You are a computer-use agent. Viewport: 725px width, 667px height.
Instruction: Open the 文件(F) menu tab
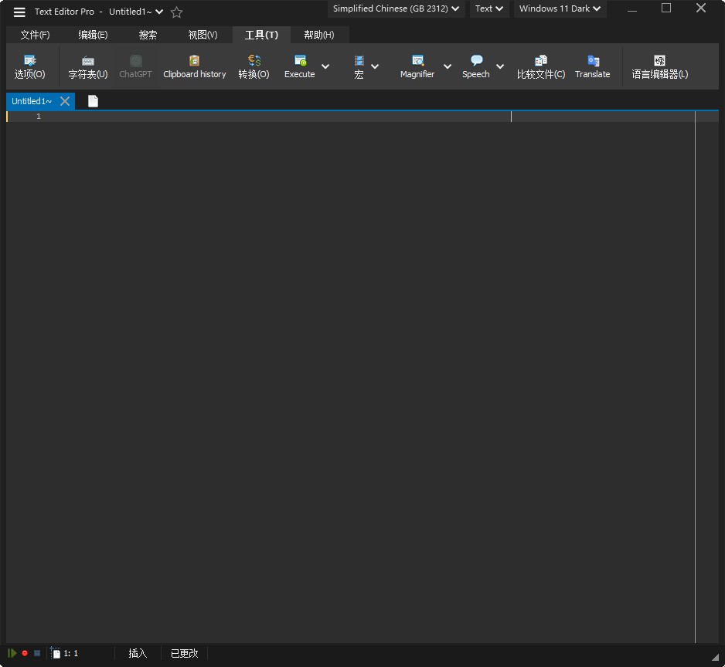point(35,35)
